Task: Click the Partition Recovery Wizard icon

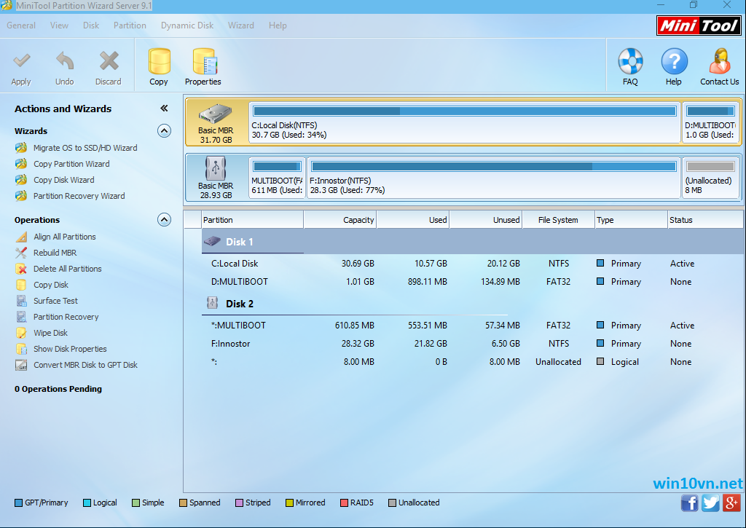Action: (x=21, y=195)
